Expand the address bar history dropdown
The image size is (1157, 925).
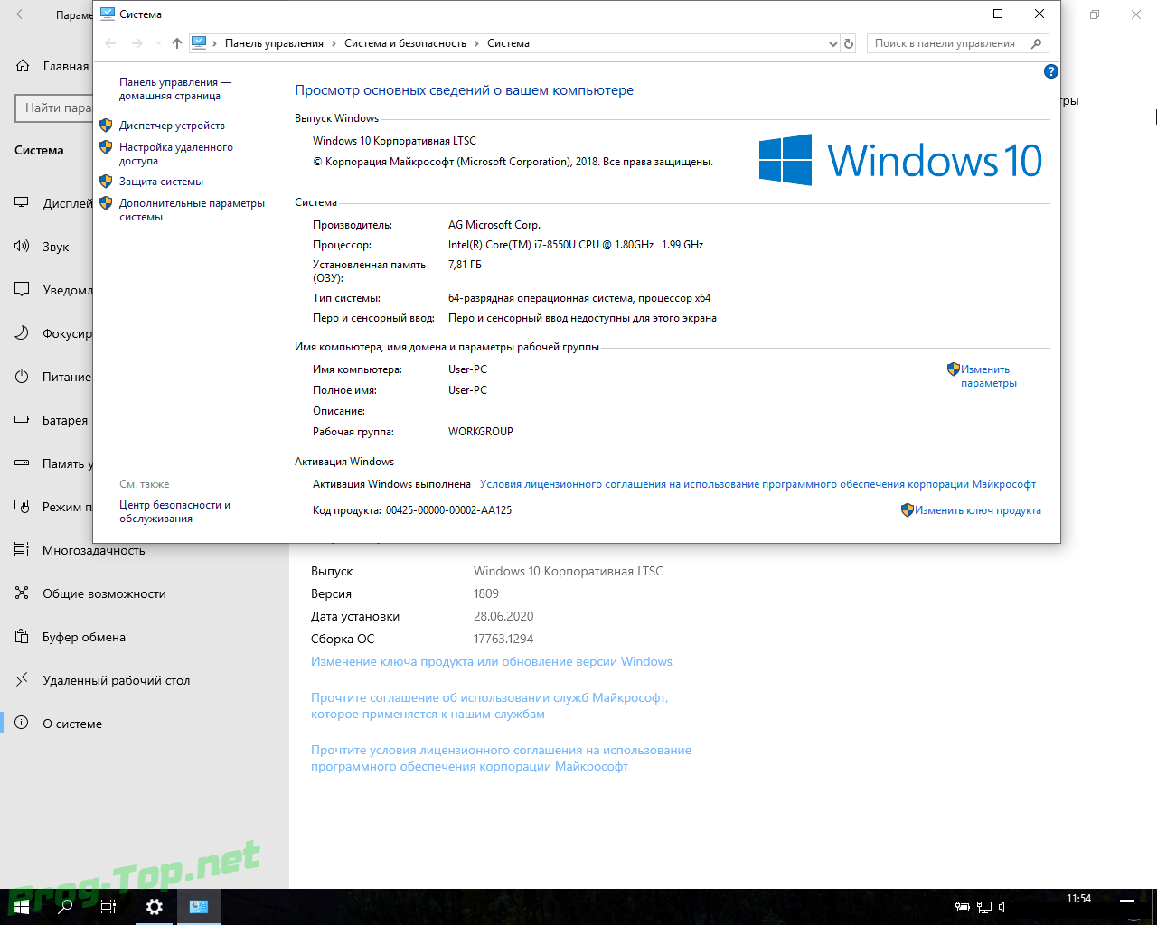[832, 43]
